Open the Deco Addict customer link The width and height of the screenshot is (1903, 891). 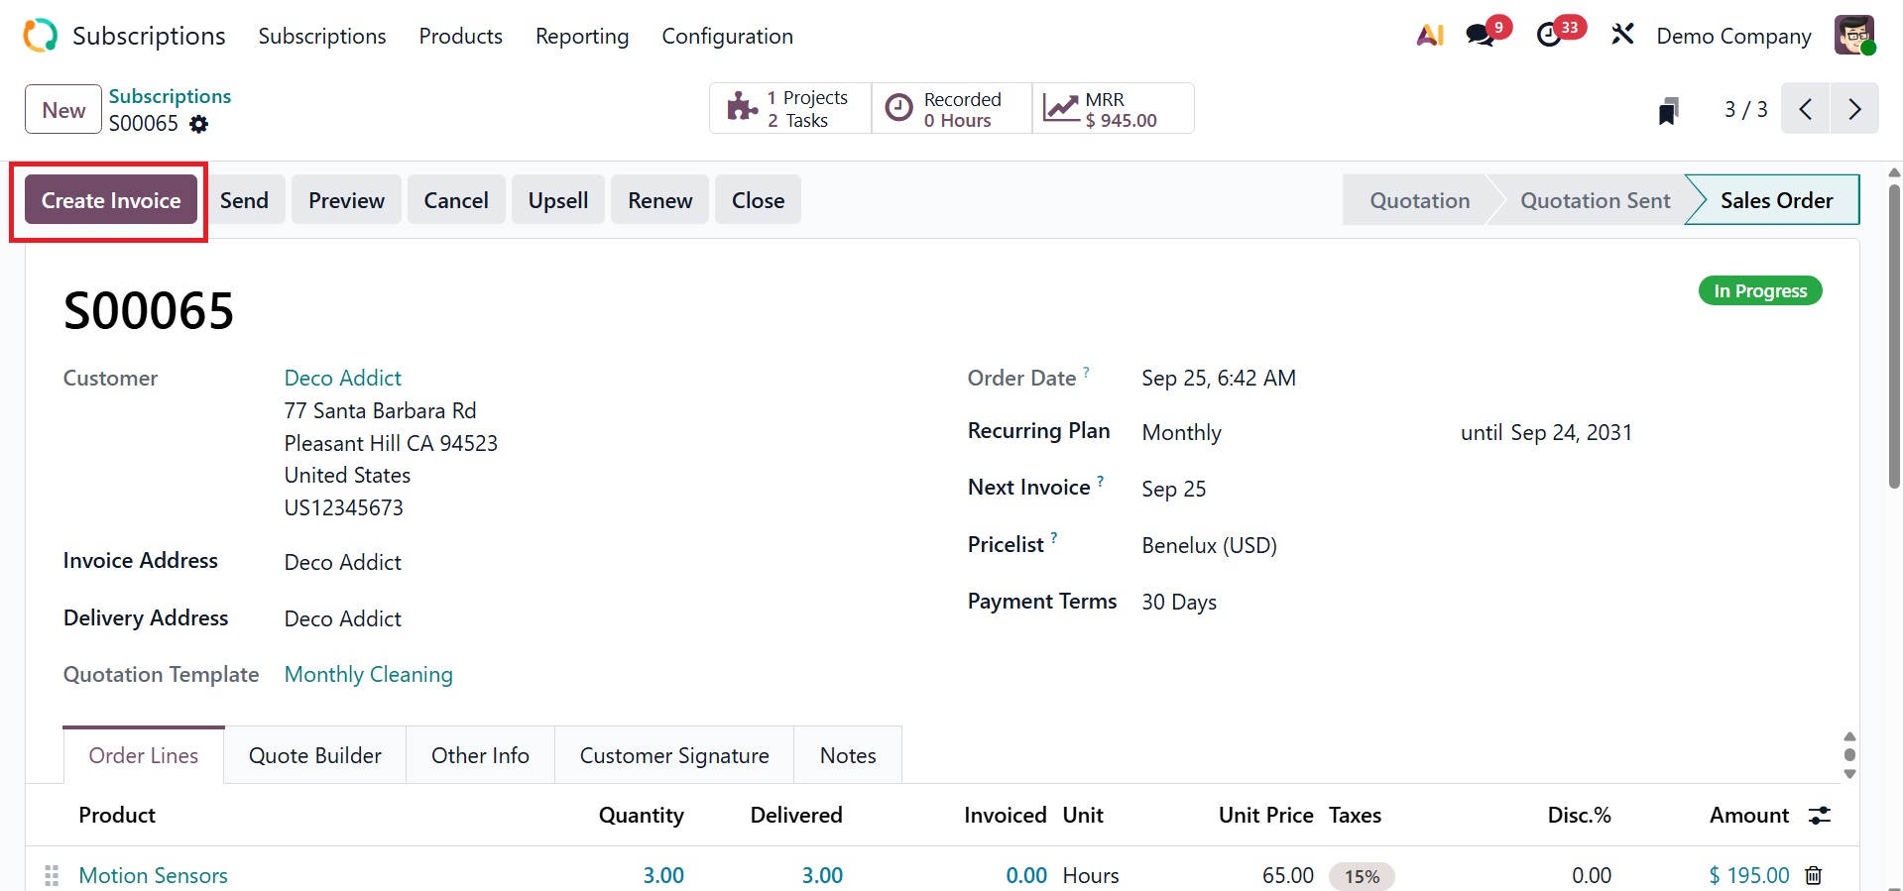click(x=342, y=378)
